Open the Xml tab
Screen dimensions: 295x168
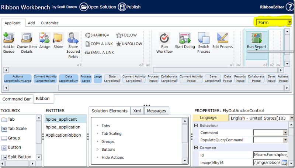[x=137, y=111]
